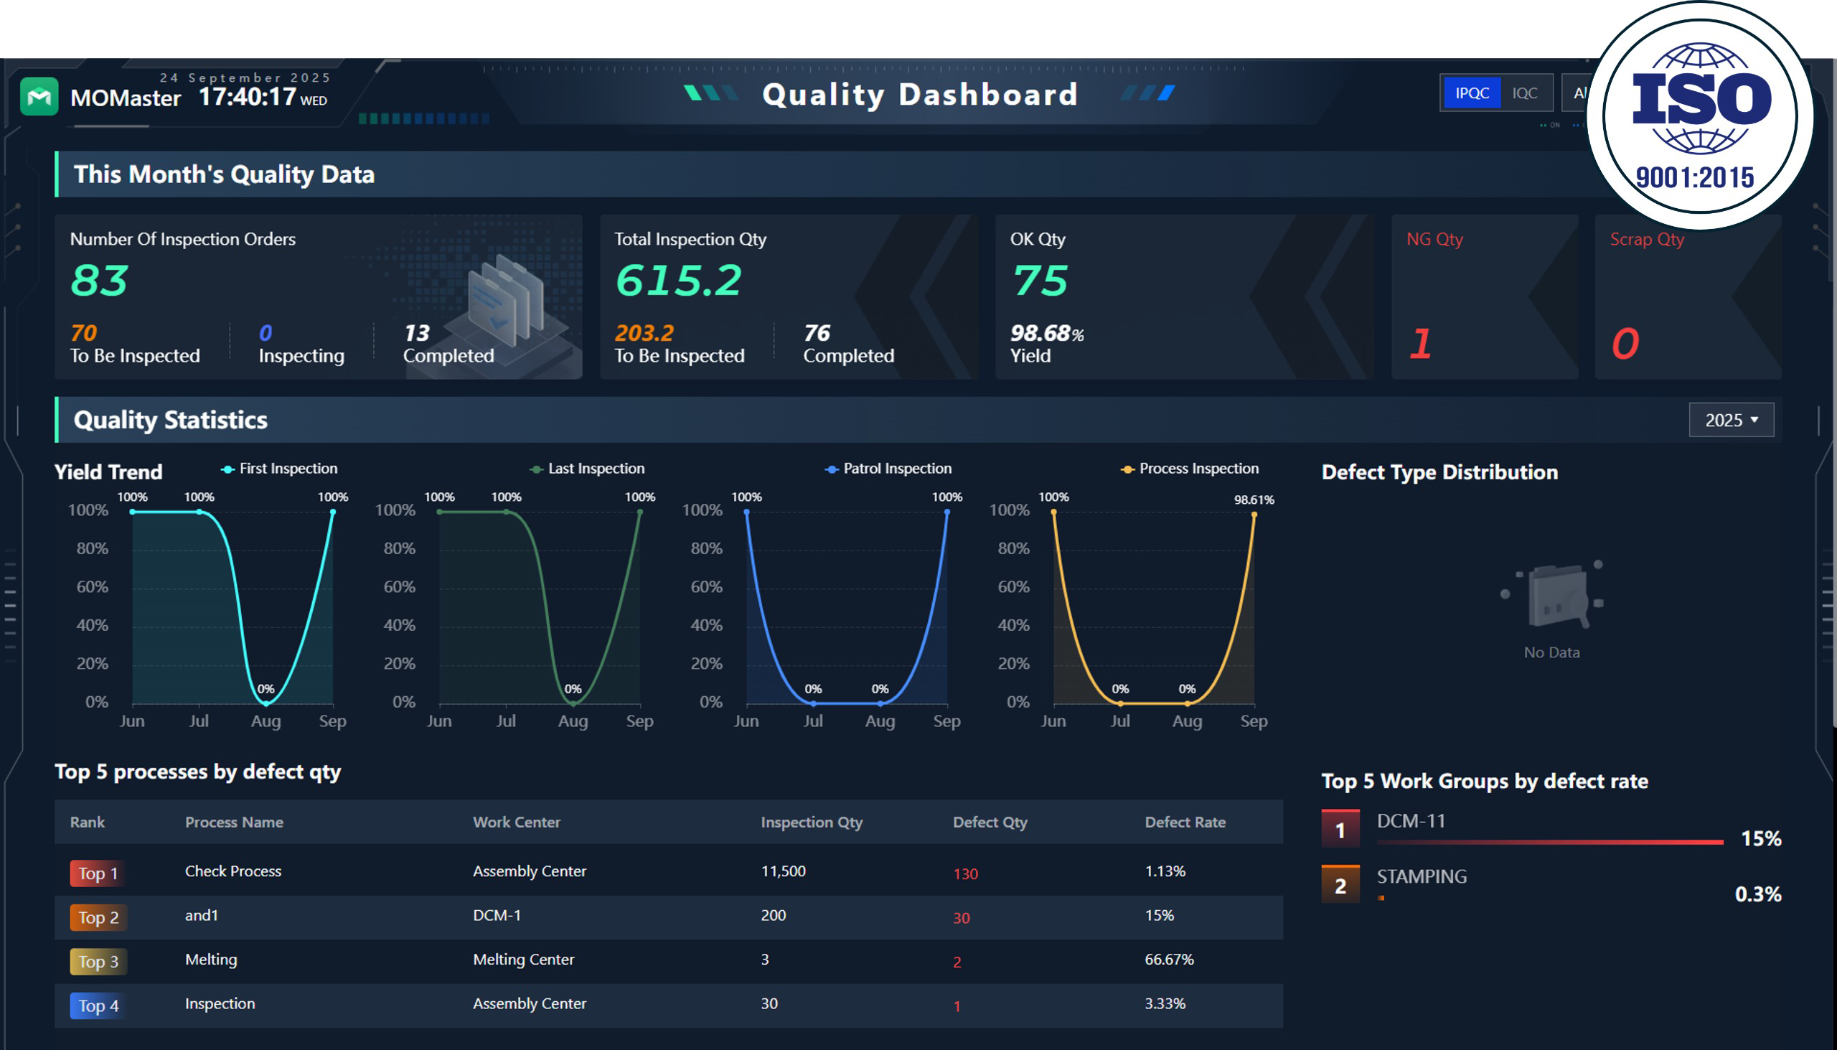Click the ISO 9001:2015 badge
The image size is (1837, 1050).
(1700, 116)
